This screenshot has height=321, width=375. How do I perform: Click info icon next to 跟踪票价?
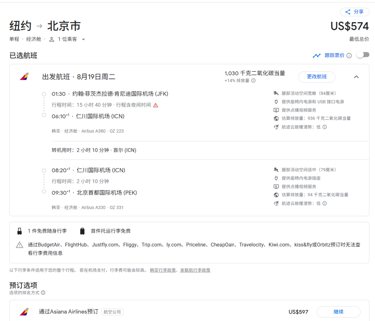(x=349, y=55)
